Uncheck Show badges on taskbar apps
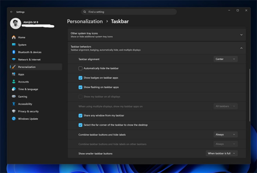The width and height of the screenshot is (257, 173). (81, 78)
